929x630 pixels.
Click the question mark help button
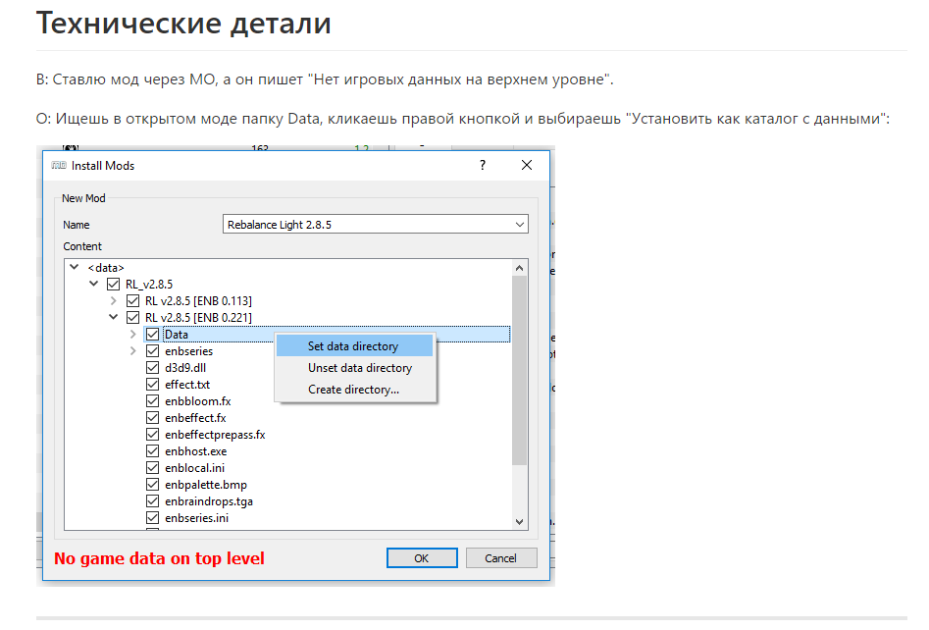[483, 166]
